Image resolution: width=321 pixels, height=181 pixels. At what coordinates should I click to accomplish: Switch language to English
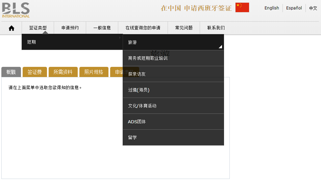coord(272,8)
